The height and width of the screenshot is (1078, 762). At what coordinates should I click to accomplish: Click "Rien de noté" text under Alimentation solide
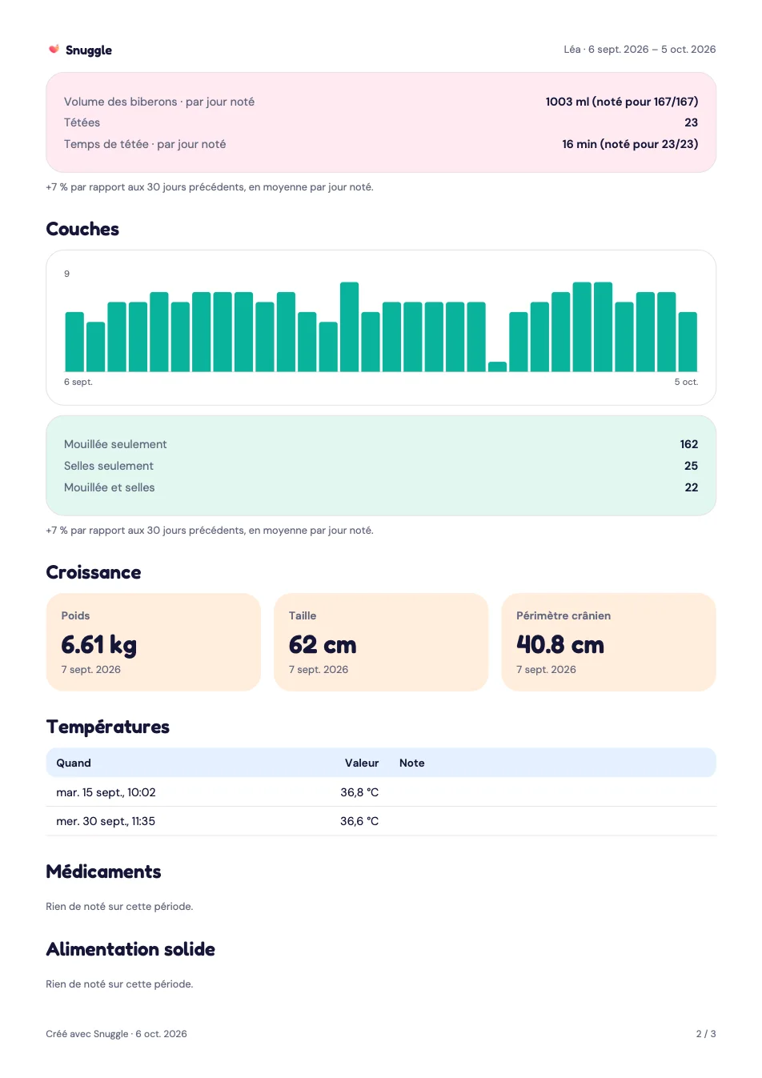(x=119, y=984)
